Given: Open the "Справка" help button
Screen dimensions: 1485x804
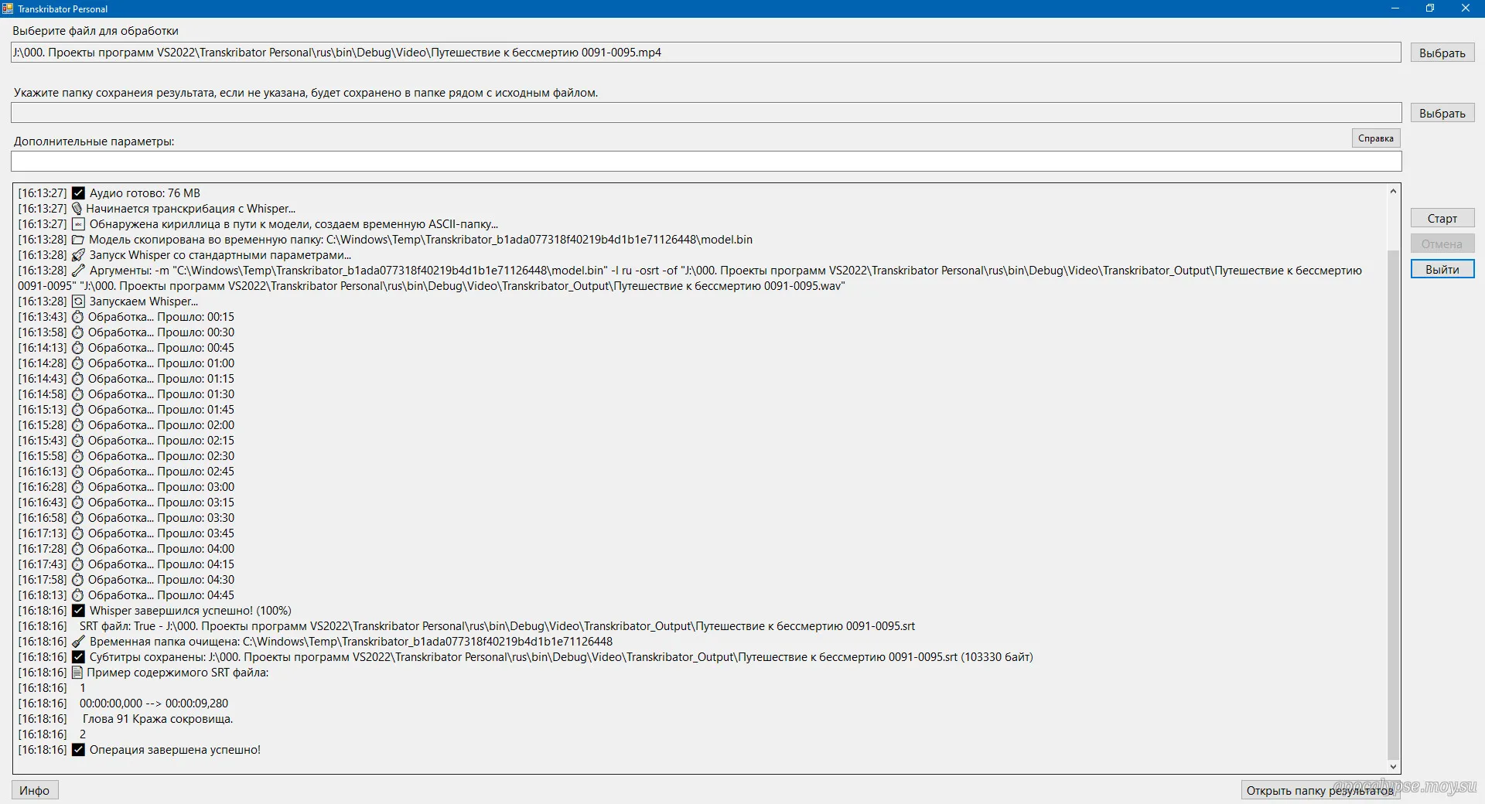Looking at the screenshot, I should [1375, 138].
